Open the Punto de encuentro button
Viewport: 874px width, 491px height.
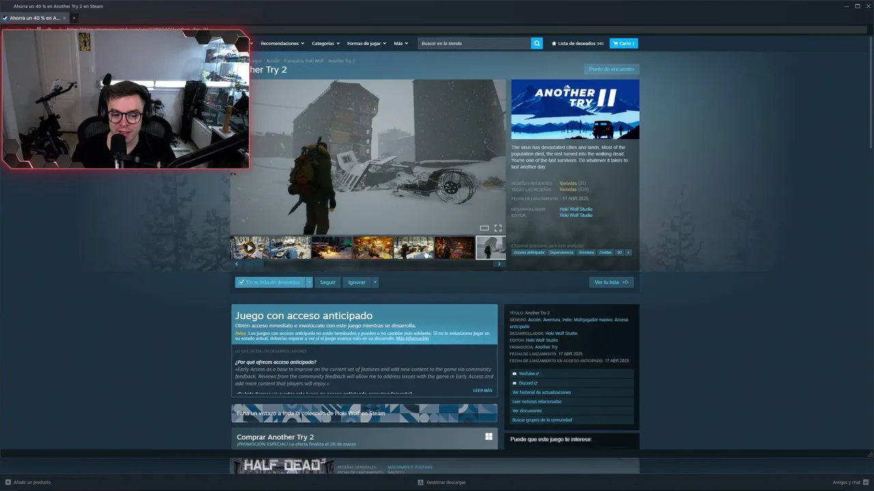(x=612, y=69)
